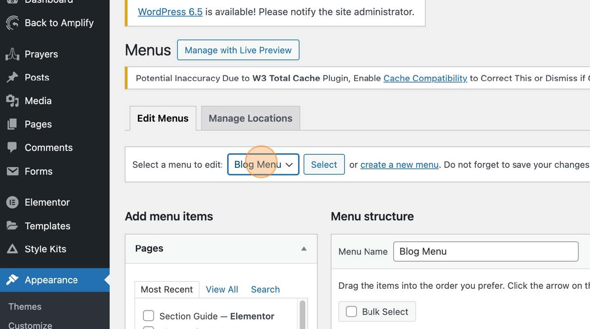Select the Prayers sidebar icon
The width and height of the screenshot is (590, 329).
pos(13,54)
